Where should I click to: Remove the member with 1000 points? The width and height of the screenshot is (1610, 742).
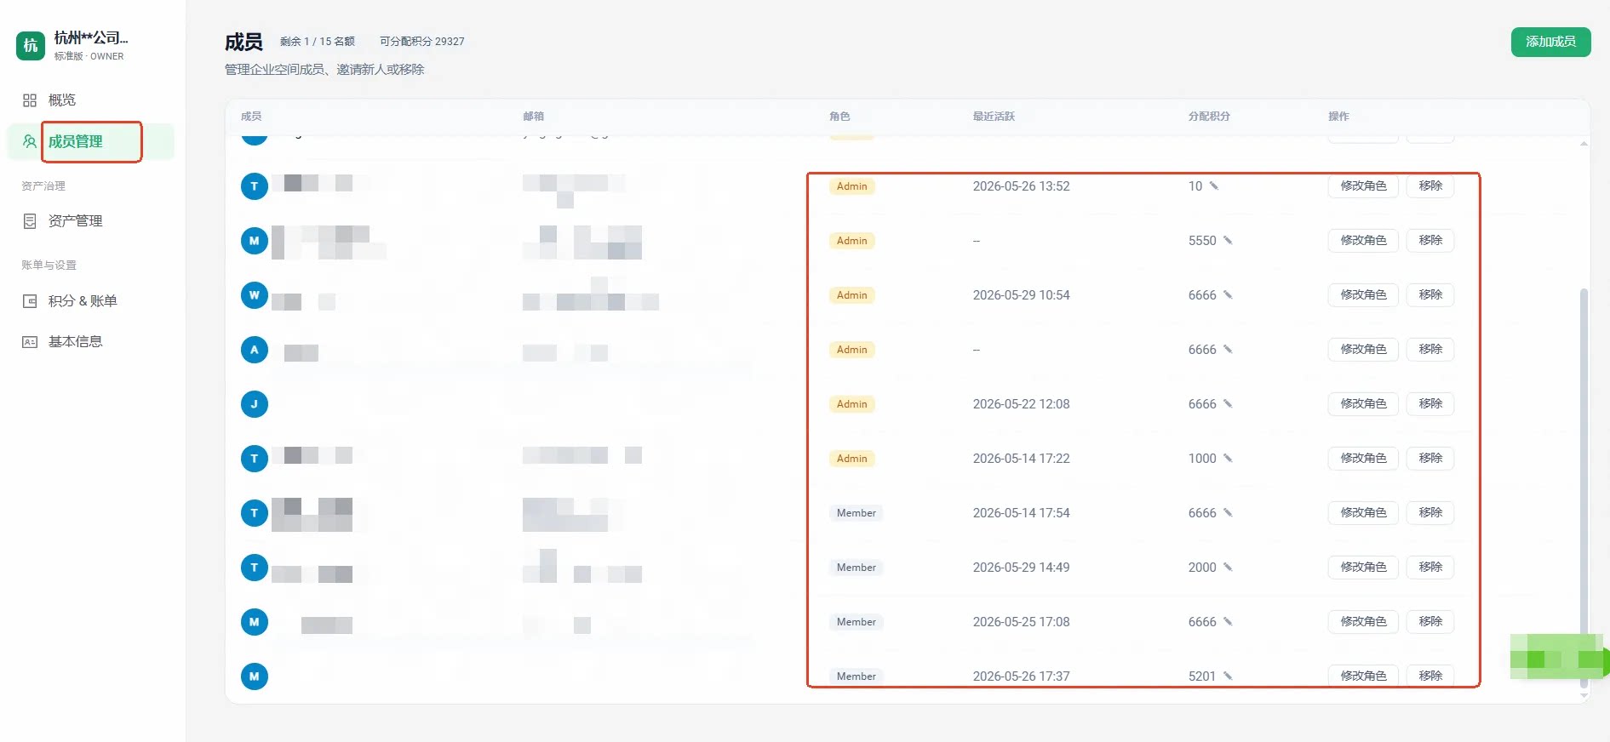click(1430, 458)
